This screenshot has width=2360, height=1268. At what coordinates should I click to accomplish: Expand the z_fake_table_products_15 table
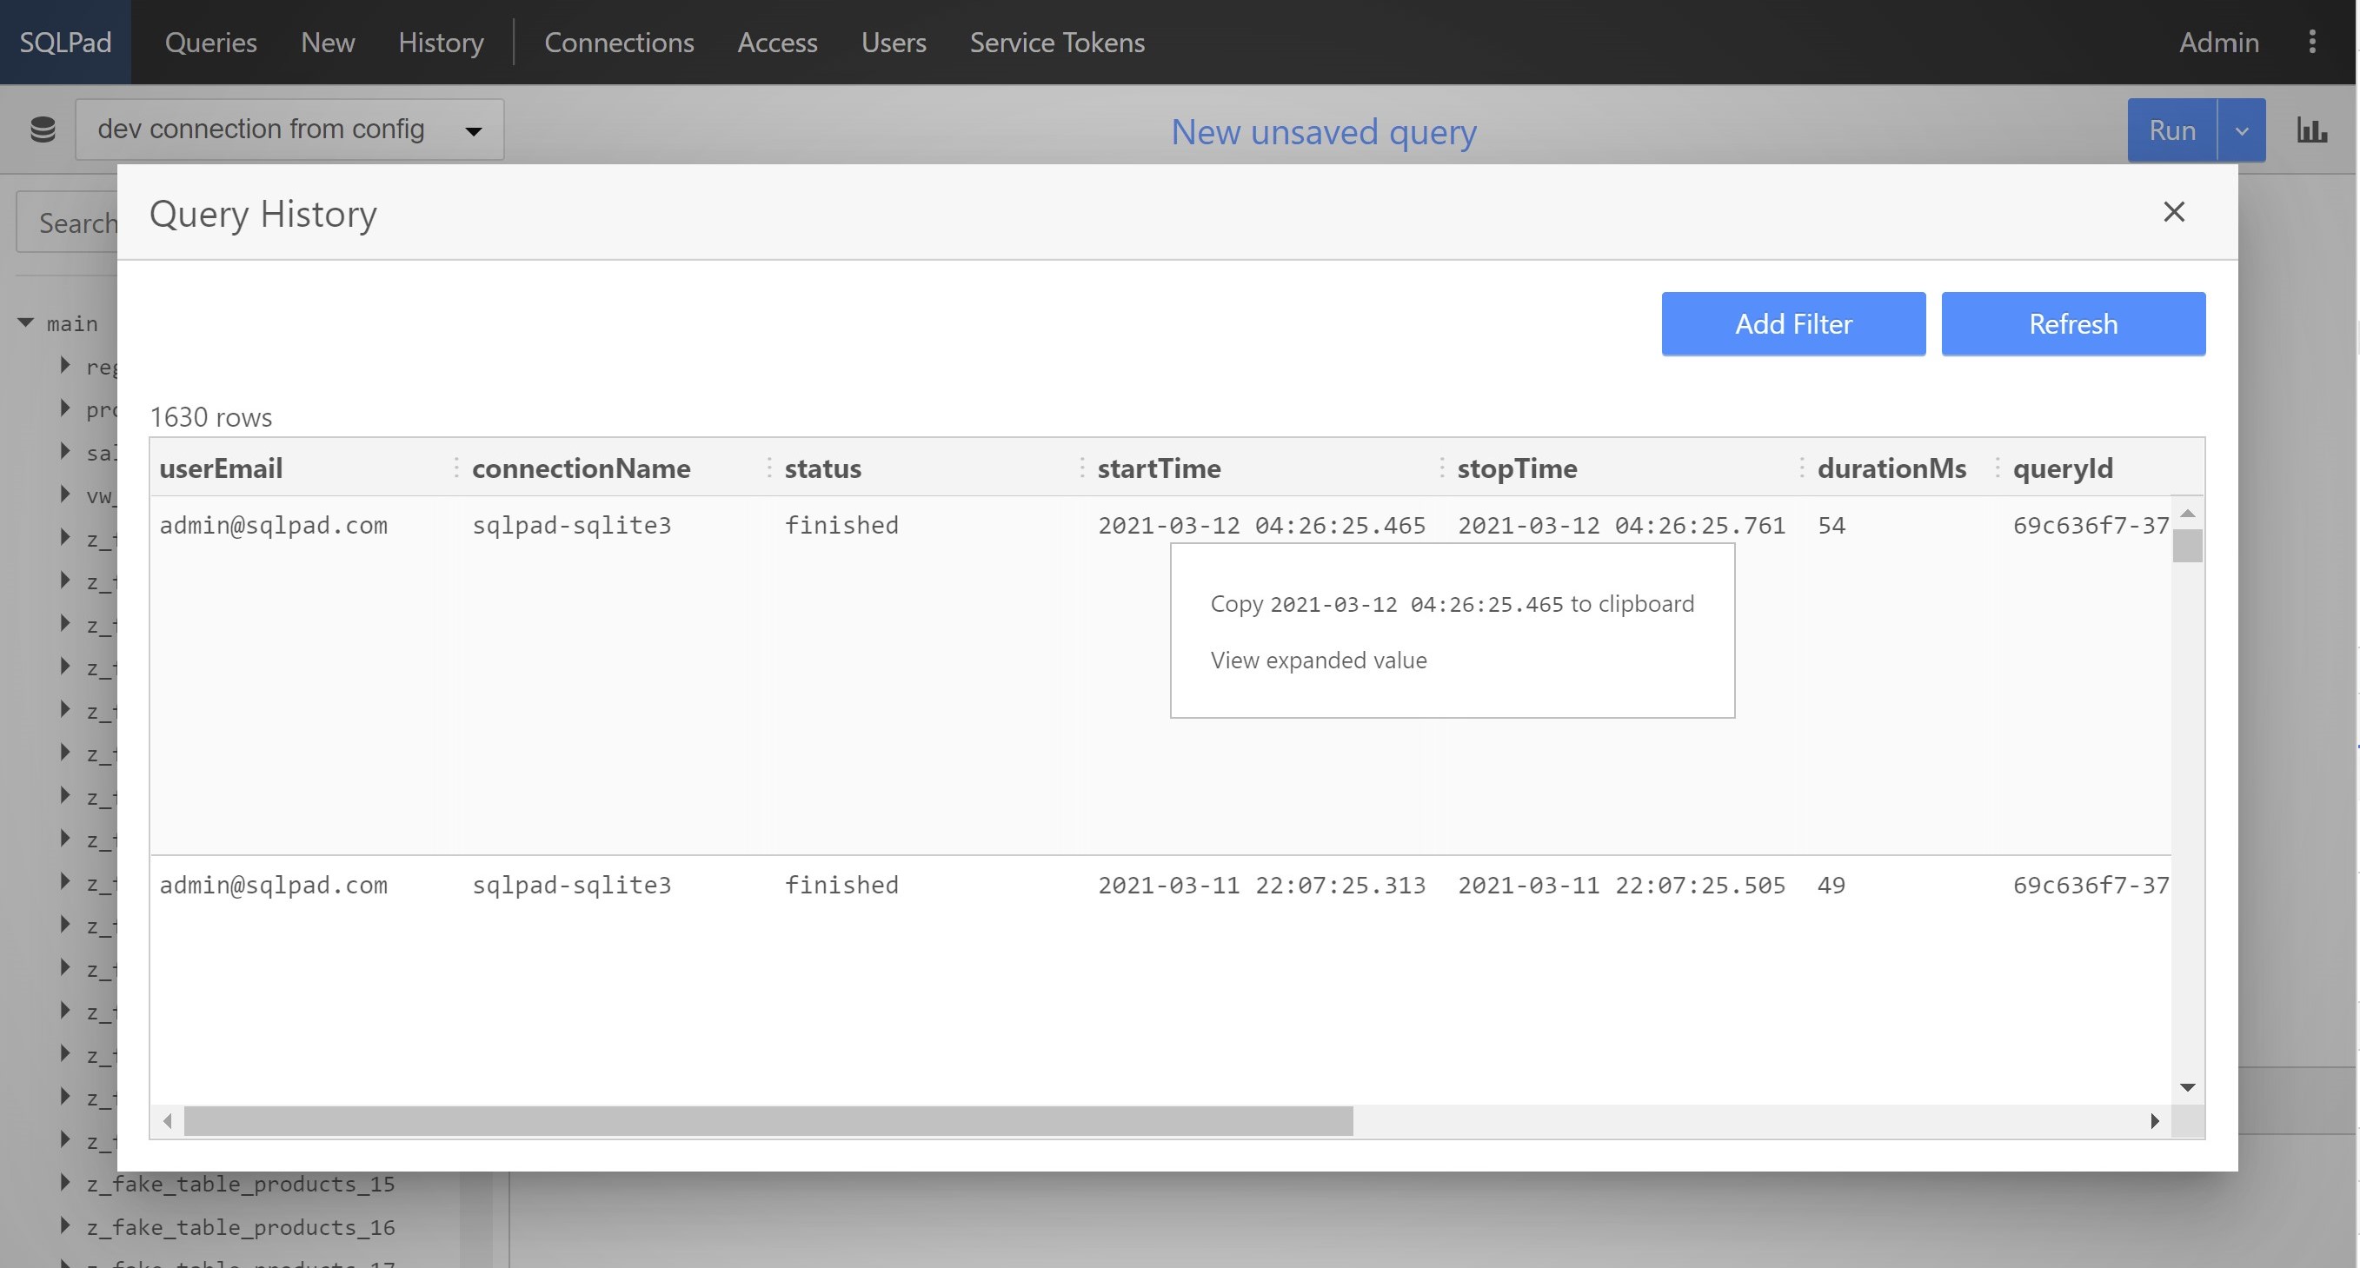65,1182
